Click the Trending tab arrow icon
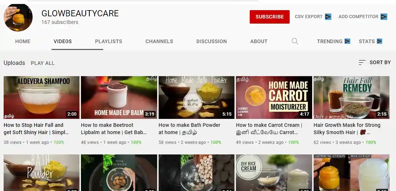396x191 pixels. [347, 41]
